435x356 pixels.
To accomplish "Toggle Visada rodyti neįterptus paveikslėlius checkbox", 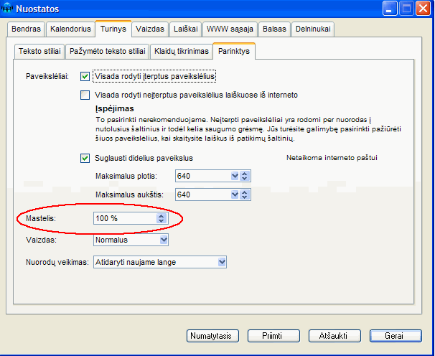I will pos(85,95).
